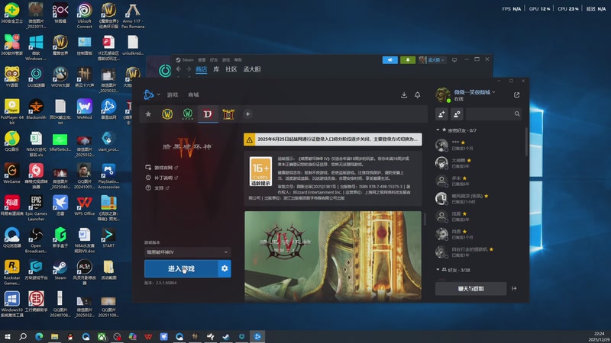Select friend offline 1 year at list bottom

tap(480, 252)
